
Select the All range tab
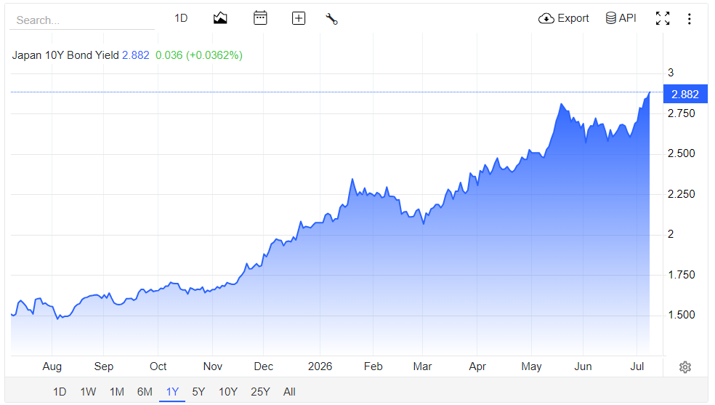point(289,392)
